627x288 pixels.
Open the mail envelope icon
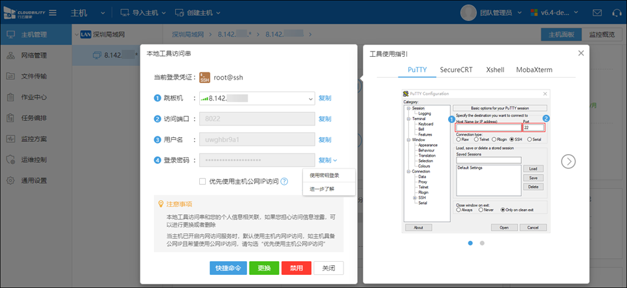[597, 12]
